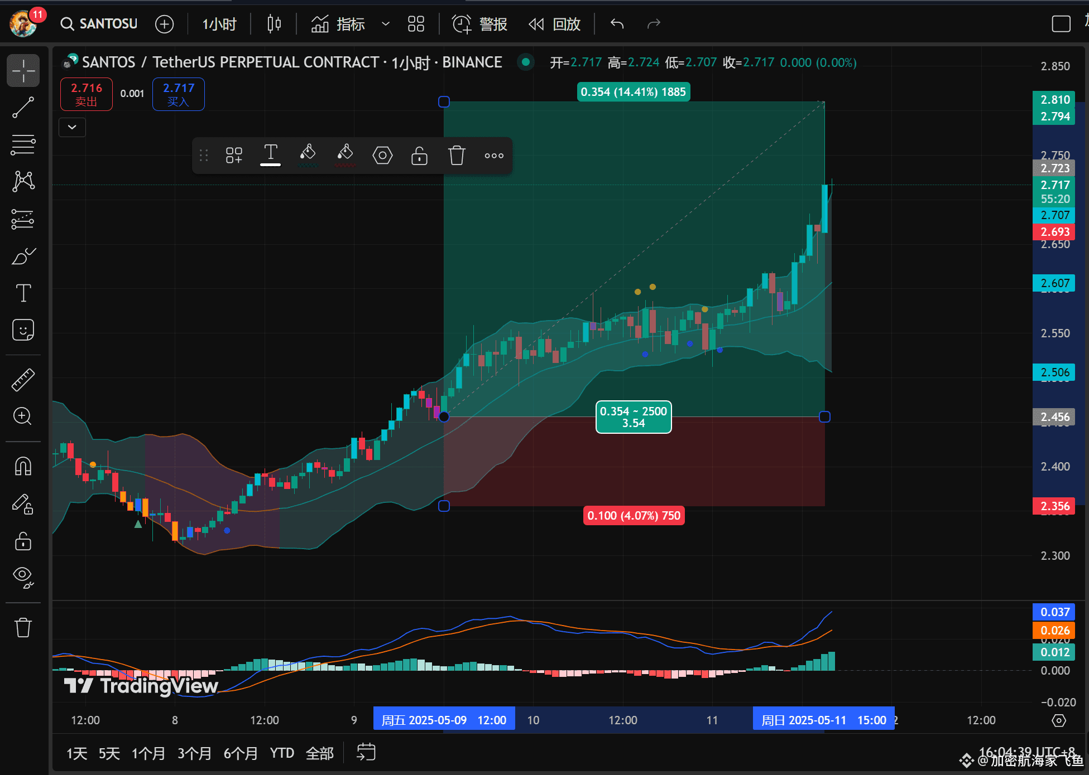Viewport: 1089px width, 775px height.
Task: Select the 3个月 date range
Action: [x=194, y=753]
